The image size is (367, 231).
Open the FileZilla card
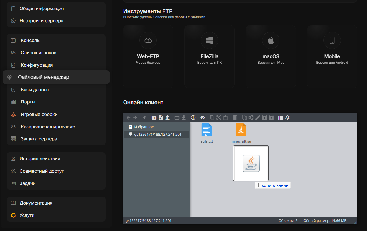(x=209, y=57)
